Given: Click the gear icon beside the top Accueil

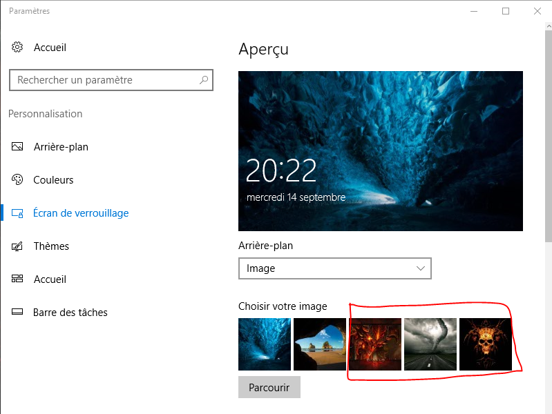Looking at the screenshot, I should pos(17,47).
